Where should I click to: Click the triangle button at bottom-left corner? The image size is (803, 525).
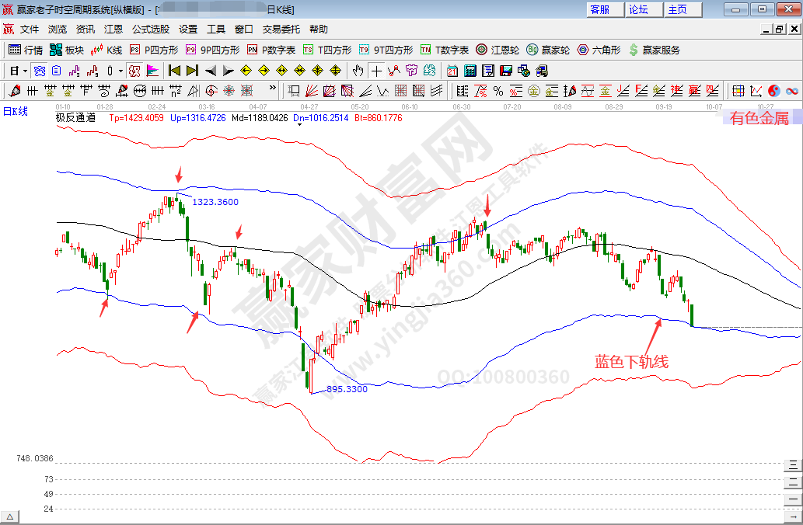click(10, 517)
